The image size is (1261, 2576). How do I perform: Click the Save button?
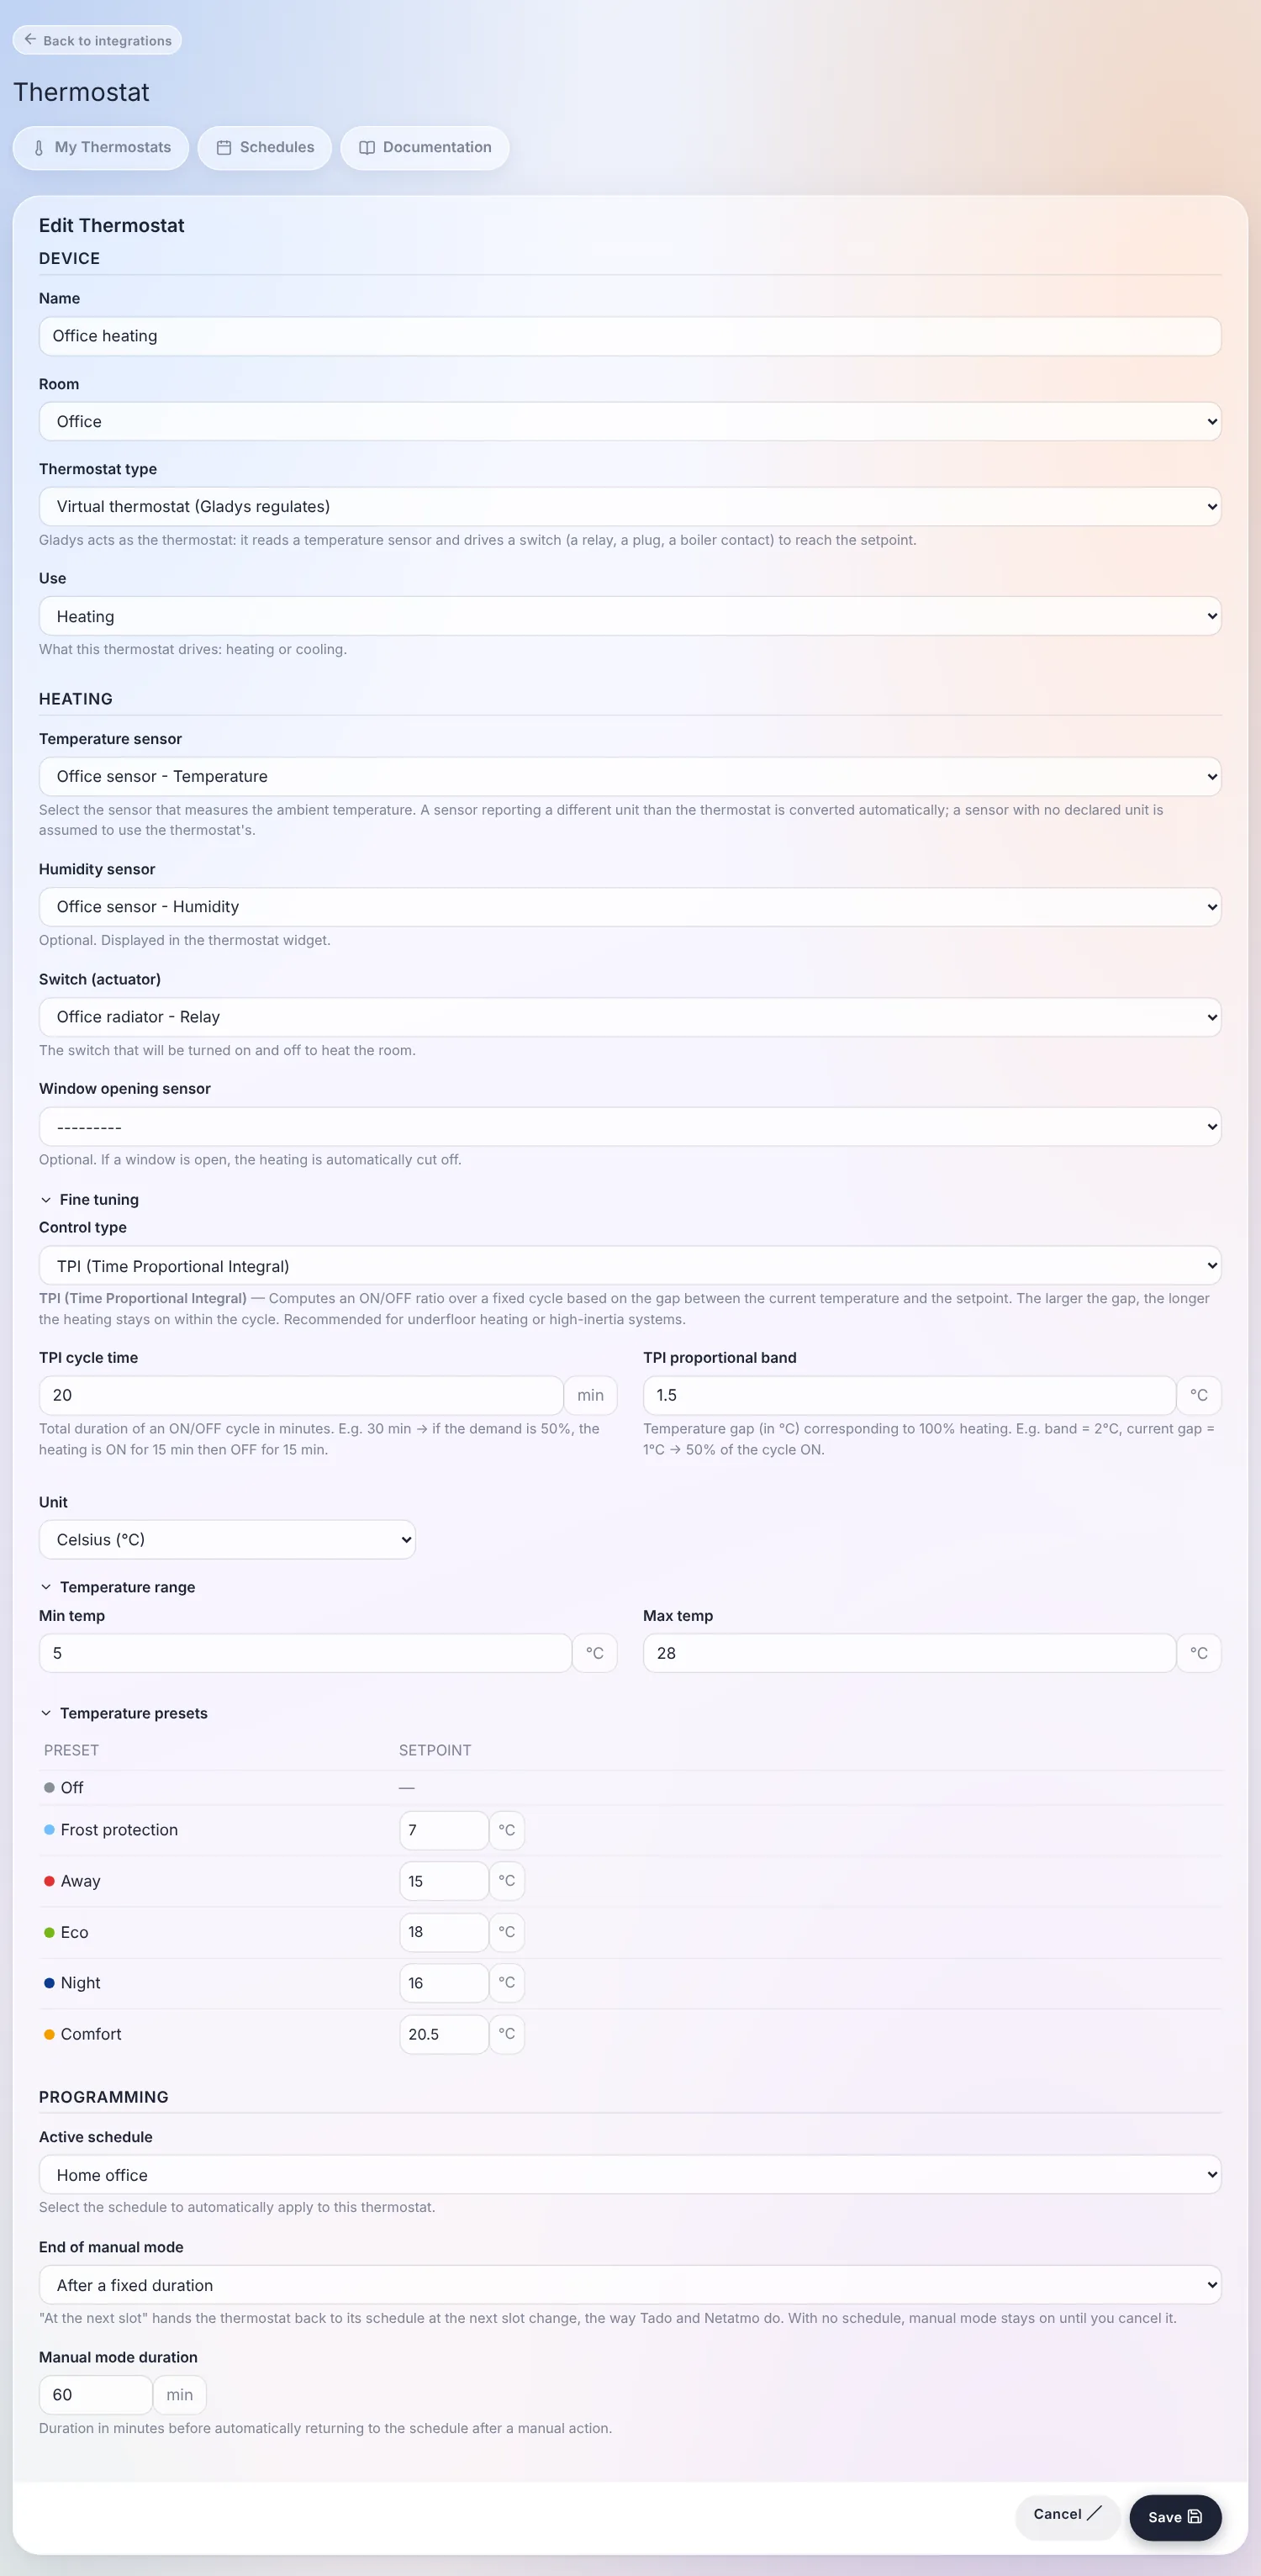coord(1175,2517)
